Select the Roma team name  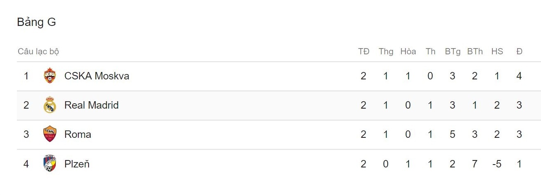(x=77, y=135)
